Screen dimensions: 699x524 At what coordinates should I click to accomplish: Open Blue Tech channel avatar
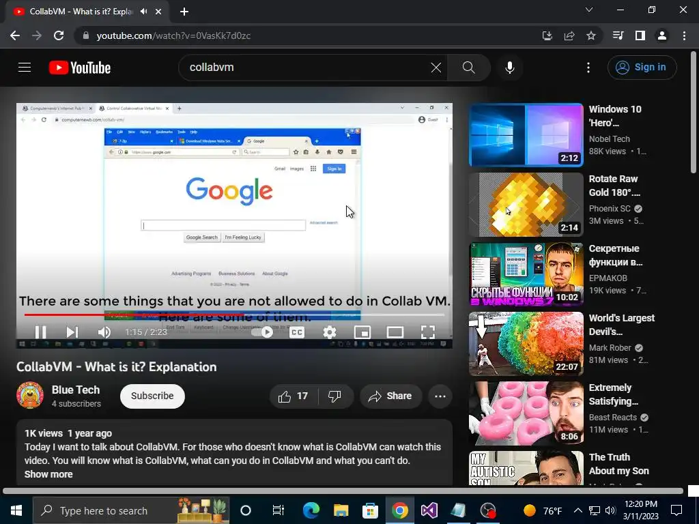(x=30, y=395)
